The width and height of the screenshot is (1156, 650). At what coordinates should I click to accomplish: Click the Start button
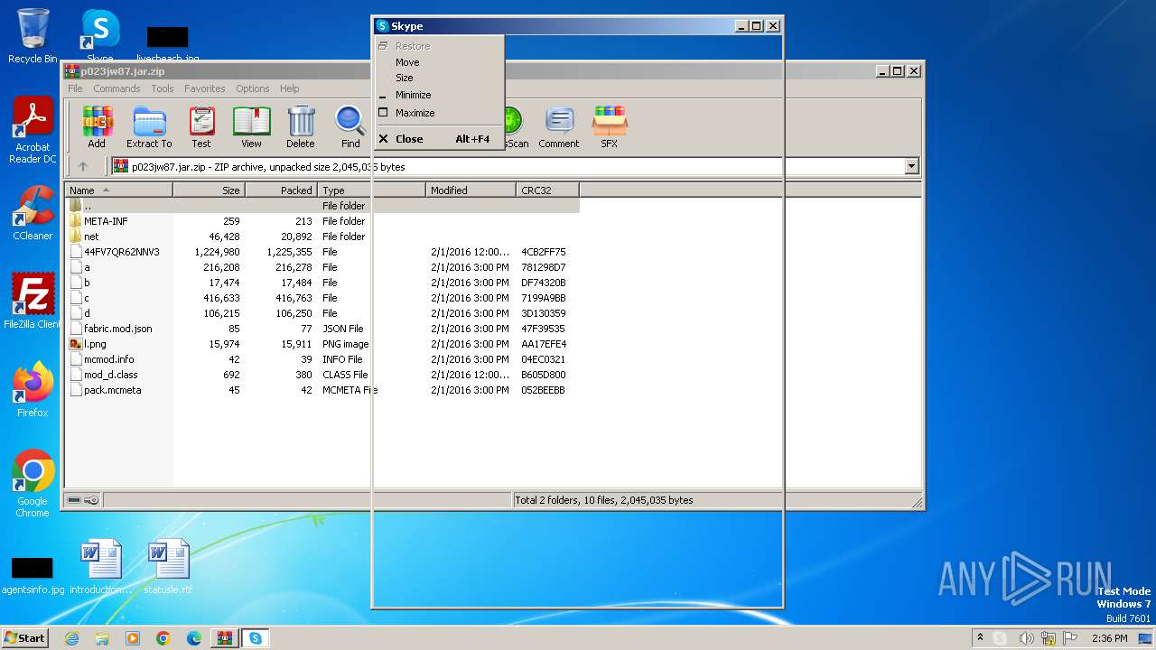(x=24, y=638)
